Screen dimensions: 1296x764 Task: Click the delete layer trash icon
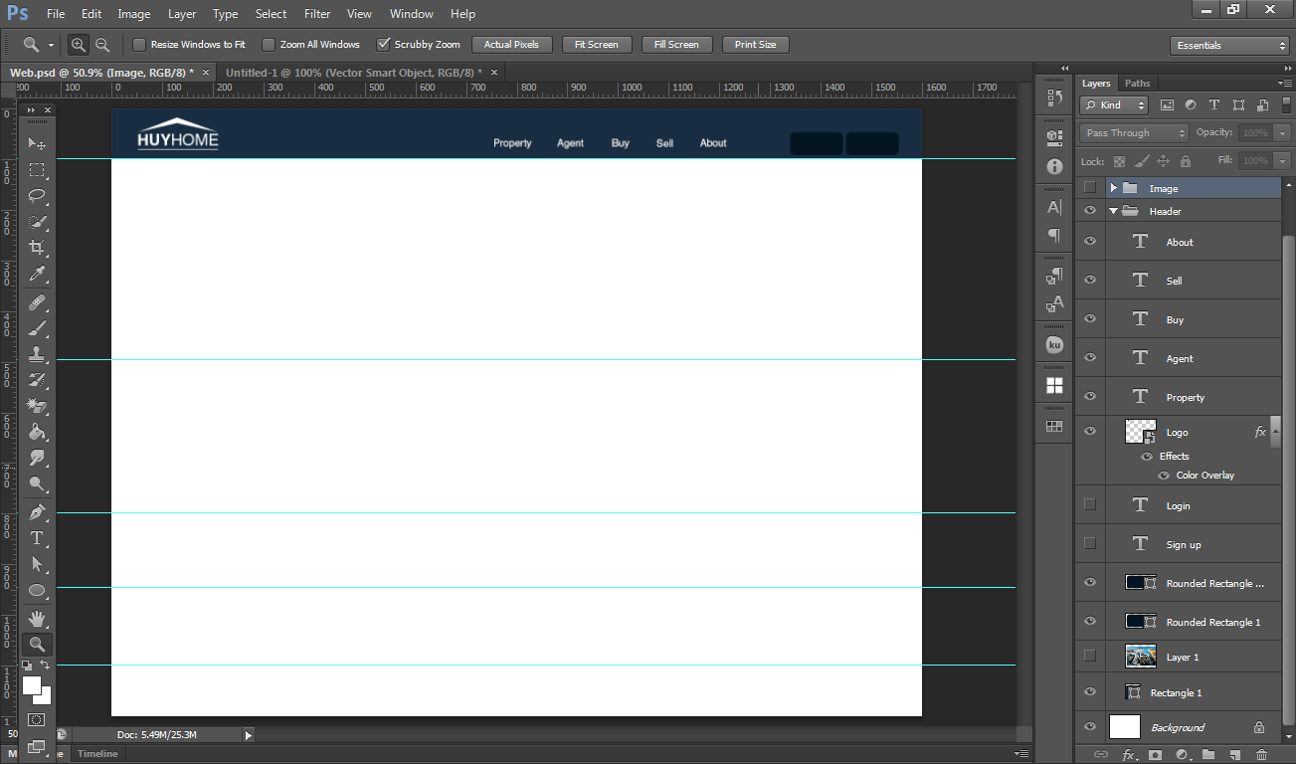(x=1261, y=755)
